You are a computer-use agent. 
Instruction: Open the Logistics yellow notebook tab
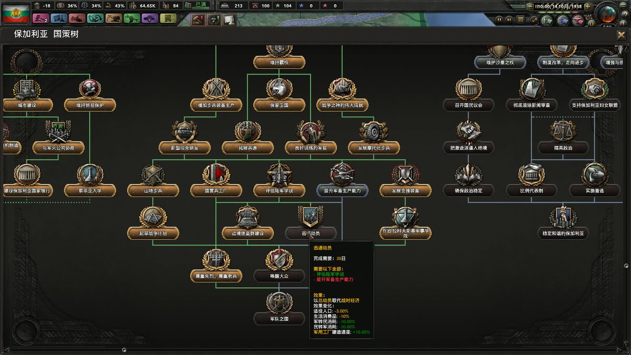168,19
